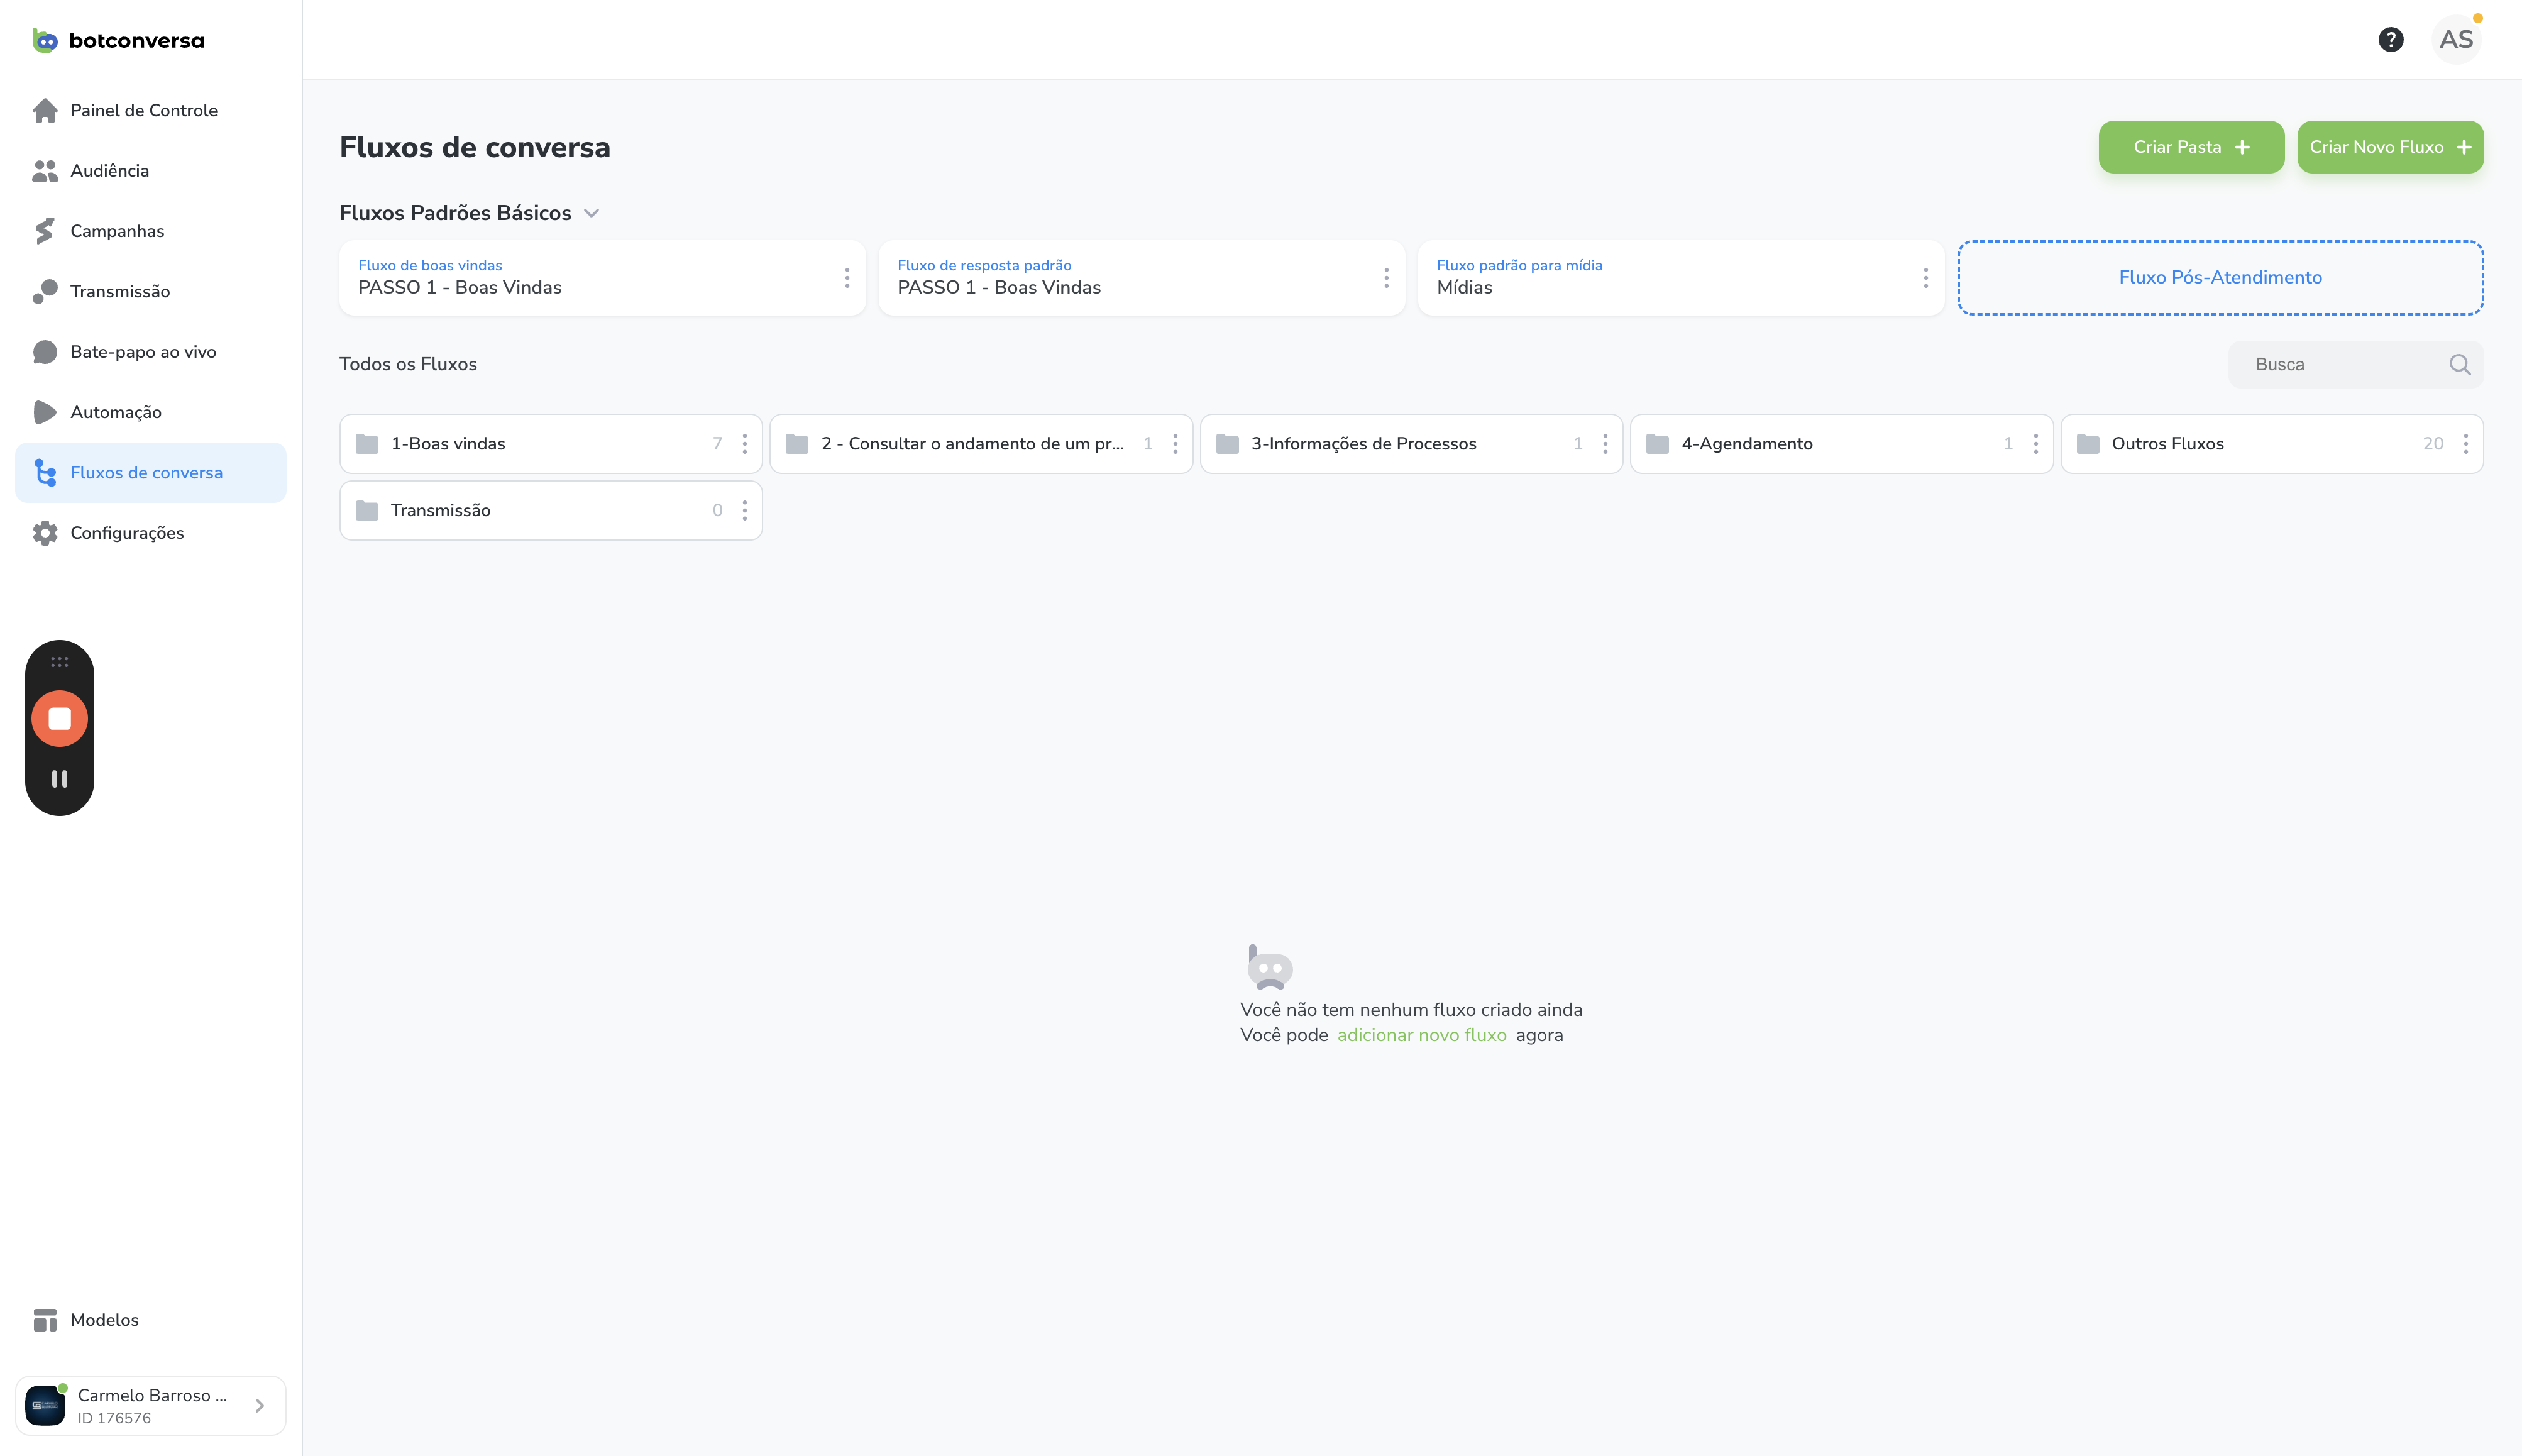The image size is (2522, 1456).
Task: Open Configurações settings page
Action: tap(126, 533)
